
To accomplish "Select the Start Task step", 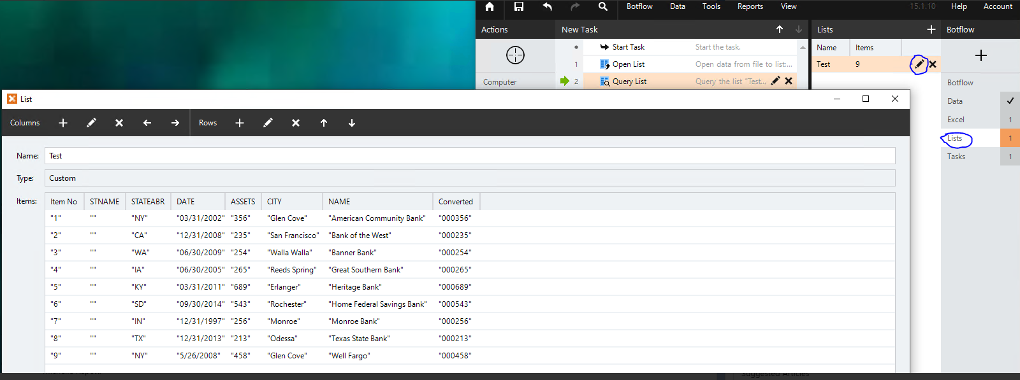I will click(x=676, y=47).
